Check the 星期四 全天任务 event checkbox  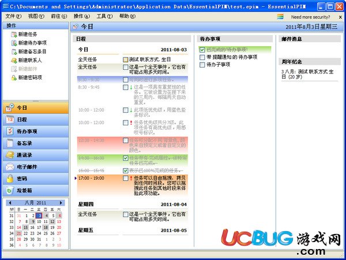tap(126, 214)
